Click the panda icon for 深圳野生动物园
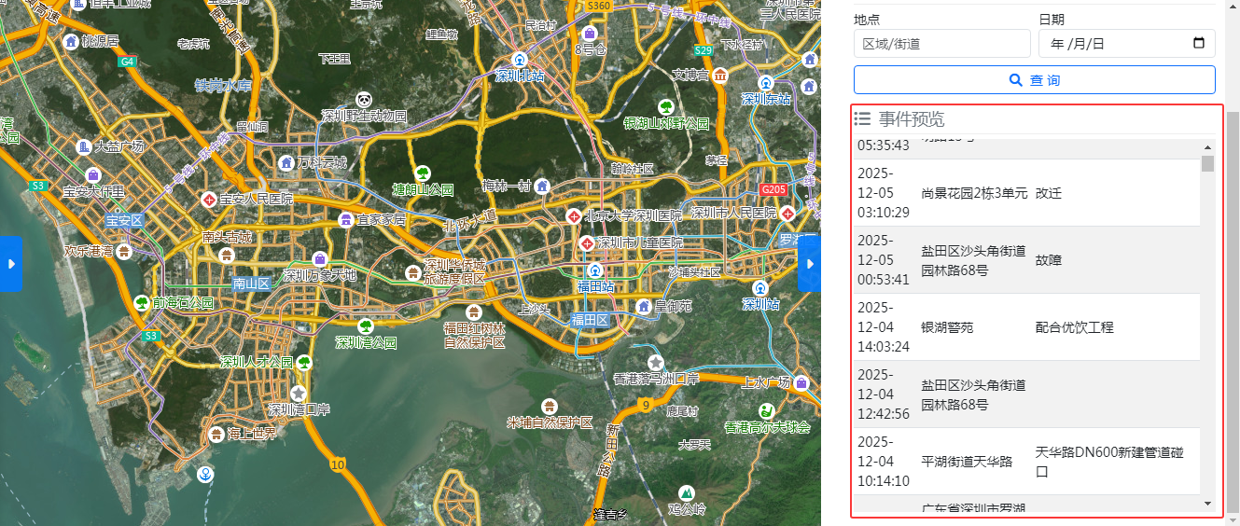This screenshot has width=1240, height=526. pyautogui.click(x=365, y=99)
